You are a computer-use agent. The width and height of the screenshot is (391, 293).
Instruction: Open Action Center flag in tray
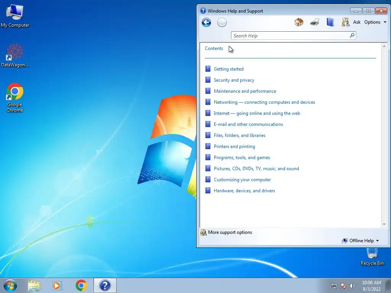click(x=343, y=286)
